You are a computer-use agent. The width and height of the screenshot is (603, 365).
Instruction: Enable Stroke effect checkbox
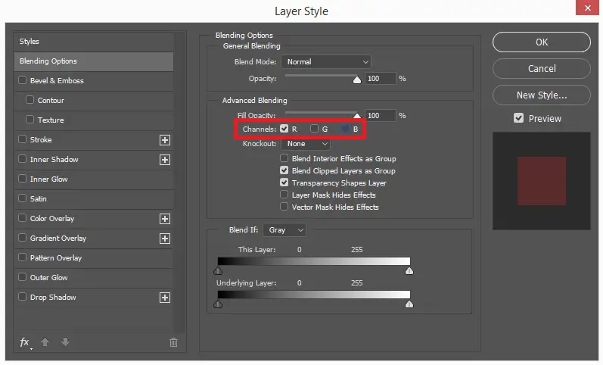pos(22,139)
